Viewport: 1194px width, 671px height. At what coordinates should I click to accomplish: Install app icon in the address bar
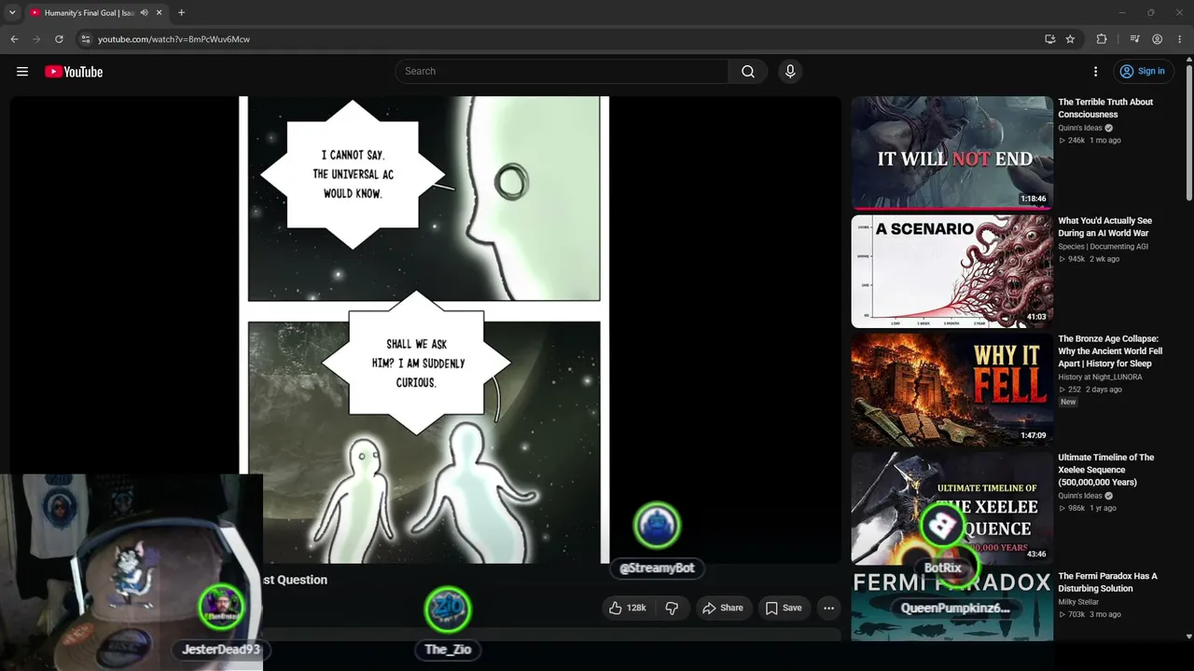[1050, 39]
